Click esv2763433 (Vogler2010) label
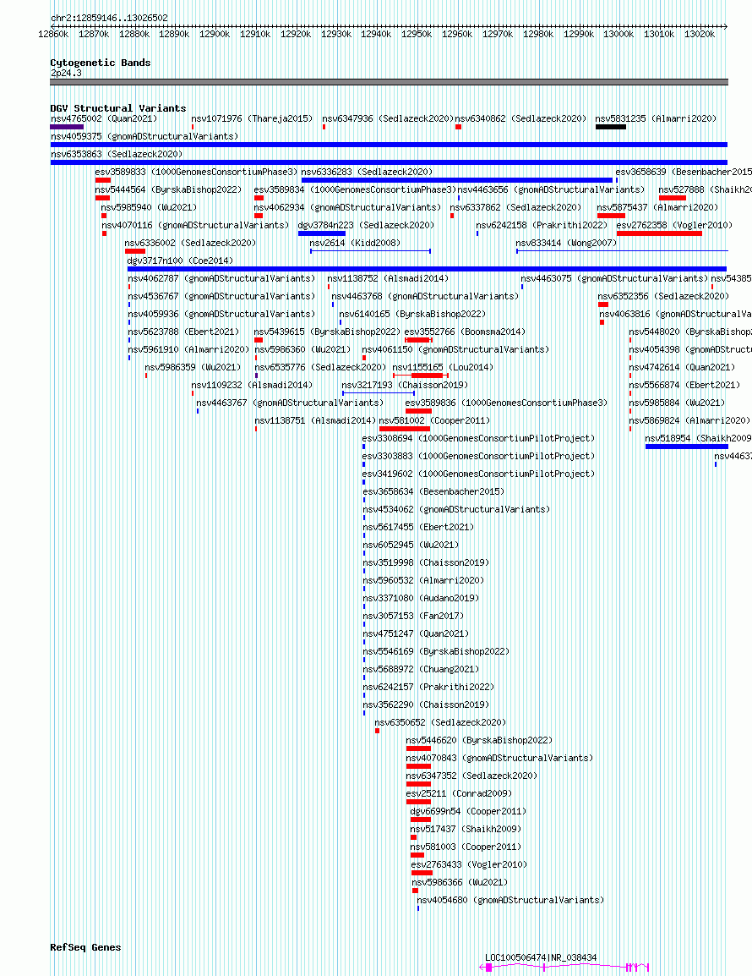752x976 pixels. (x=469, y=864)
